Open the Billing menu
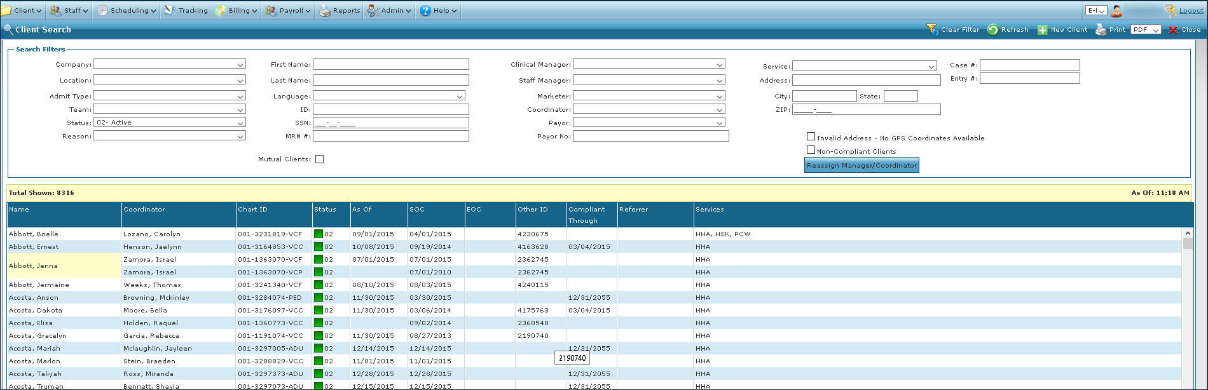 237,11
